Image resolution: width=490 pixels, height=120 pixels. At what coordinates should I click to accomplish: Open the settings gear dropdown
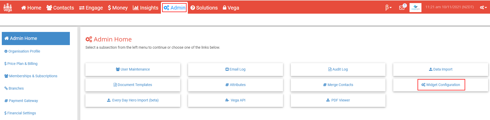pos(483,7)
